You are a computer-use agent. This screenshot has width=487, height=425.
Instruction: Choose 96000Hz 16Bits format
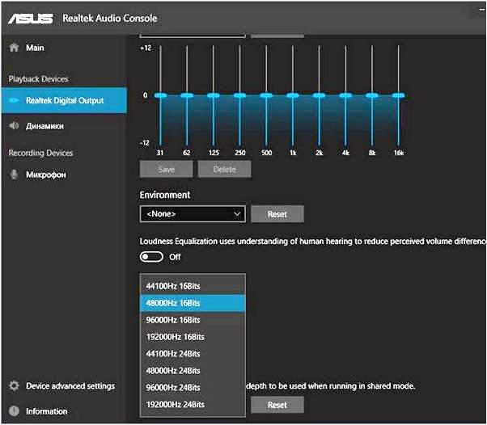pos(193,320)
